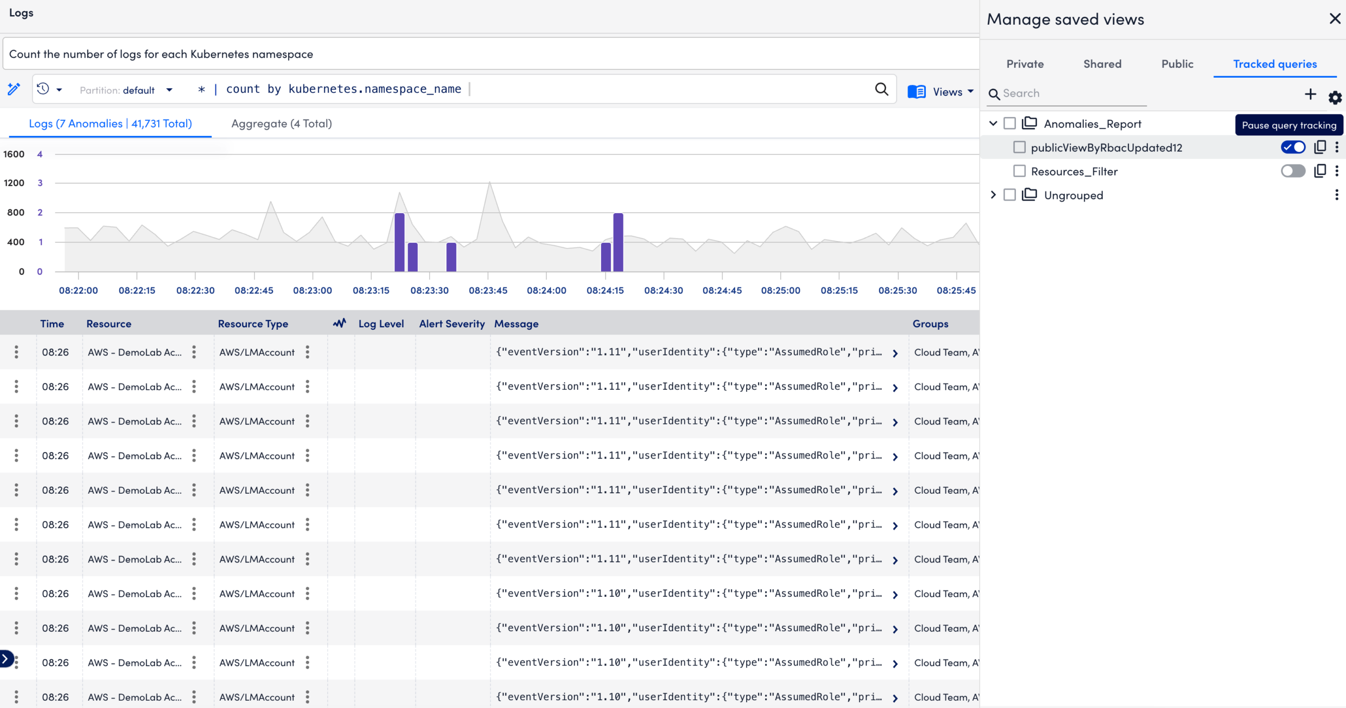Run the query with the search magnifier icon
The height and width of the screenshot is (708, 1346).
882,89
